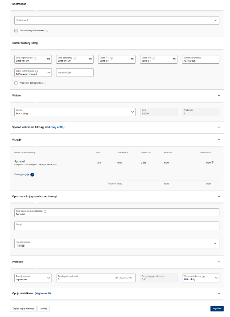Click the Anuluj button

click(44, 309)
